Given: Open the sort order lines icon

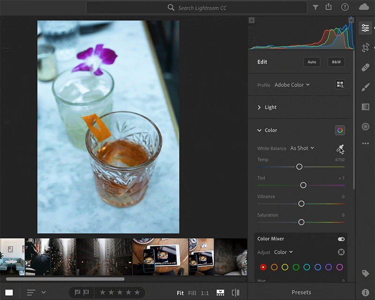Looking at the screenshot, I should (x=31, y=292).
